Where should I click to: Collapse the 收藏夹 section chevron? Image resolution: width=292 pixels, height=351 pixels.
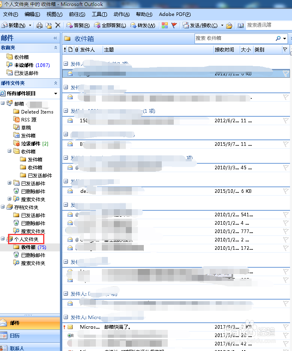[56, 47]
